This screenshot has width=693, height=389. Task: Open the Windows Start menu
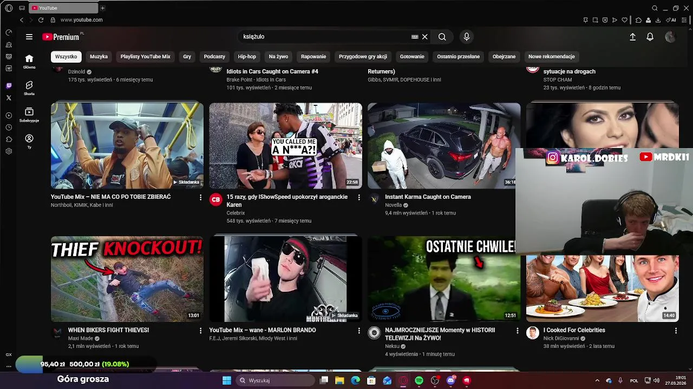[227, 380]
